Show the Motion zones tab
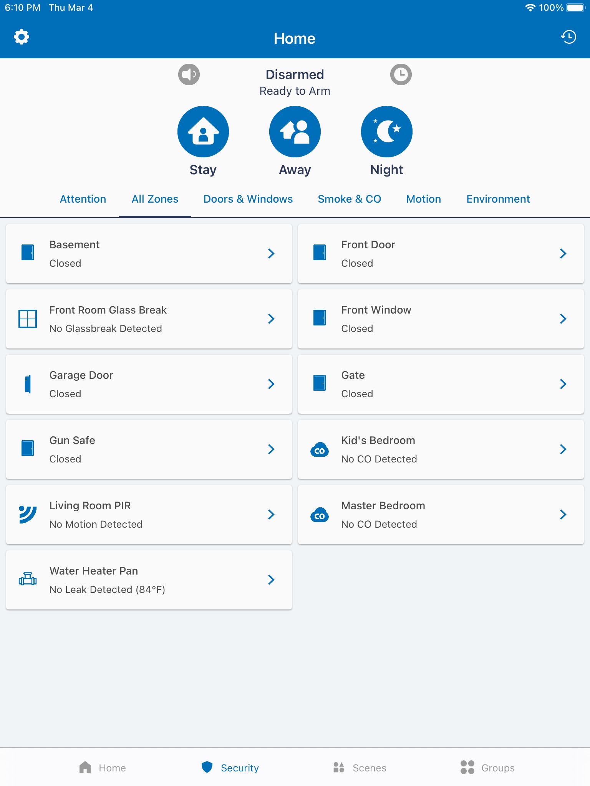Image resolution: width=590 pixels, height=786 pixels. point(424,199)
